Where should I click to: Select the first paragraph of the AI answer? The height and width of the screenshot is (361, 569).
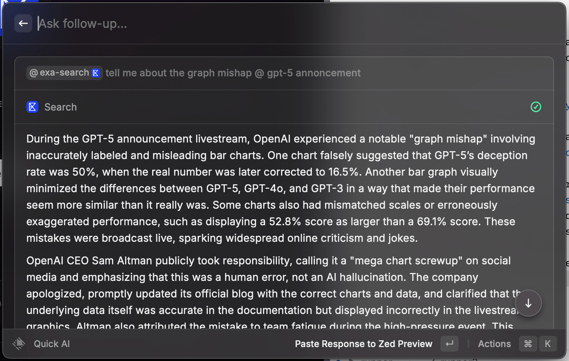[x=280, y=188]
